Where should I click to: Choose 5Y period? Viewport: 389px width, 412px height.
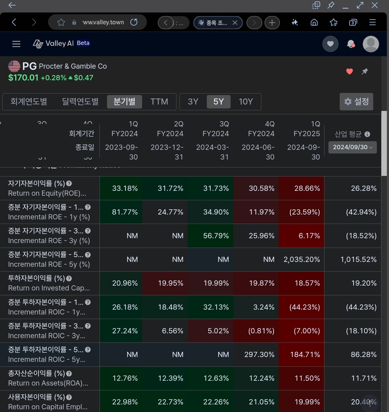(218, 101)
